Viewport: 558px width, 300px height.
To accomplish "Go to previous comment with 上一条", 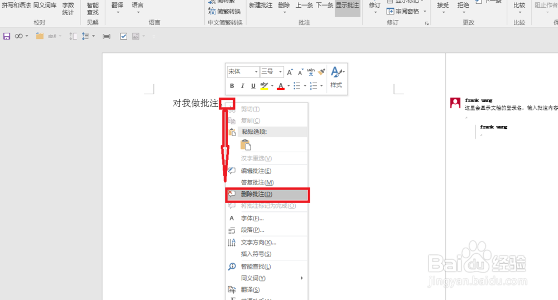I will 304,6.
